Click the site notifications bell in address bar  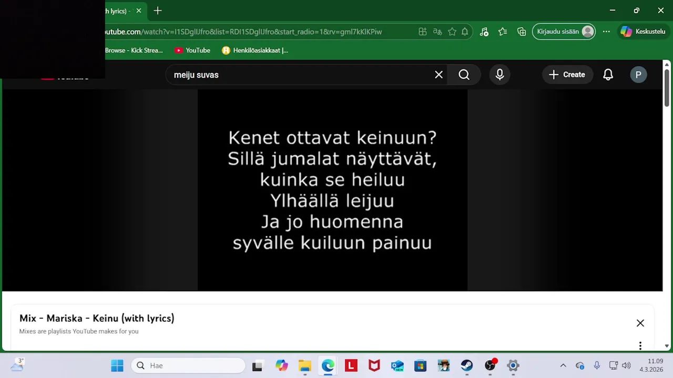(x=465, y=31)
